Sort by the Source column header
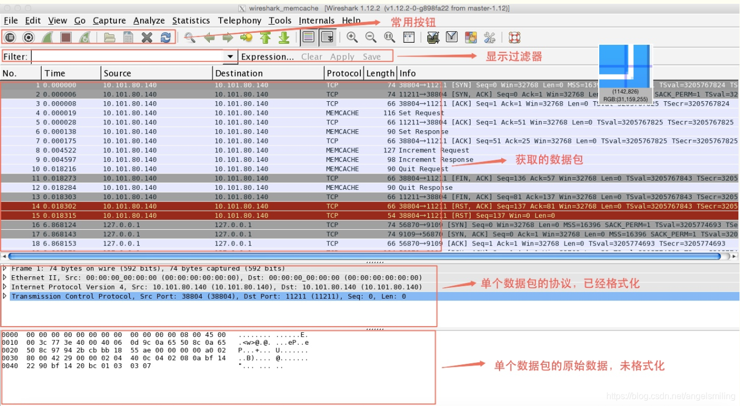The height and width of the screenshot is (406, 740). (x=157, y=73)
